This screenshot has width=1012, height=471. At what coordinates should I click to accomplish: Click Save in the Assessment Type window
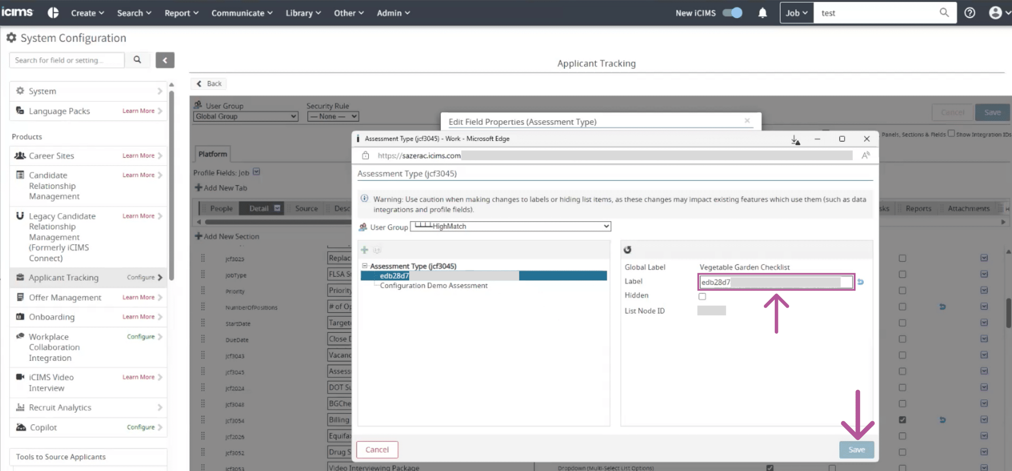pos(857,449)
